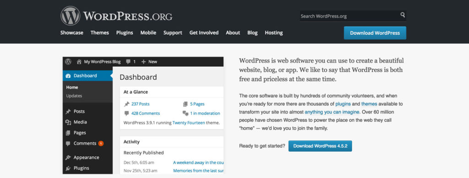Open the Hosting navigation item
469x178 pixels.
274,33
